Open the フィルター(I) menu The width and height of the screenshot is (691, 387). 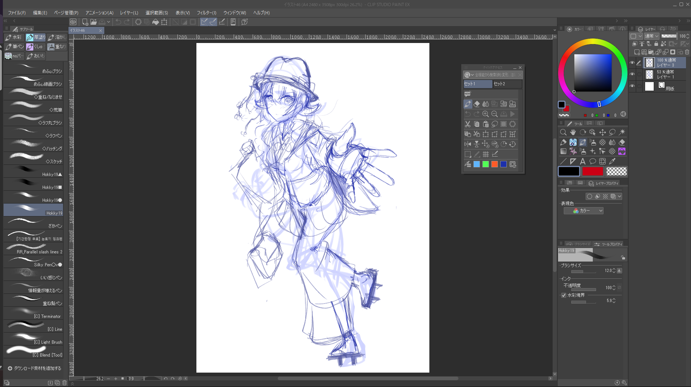206,13
